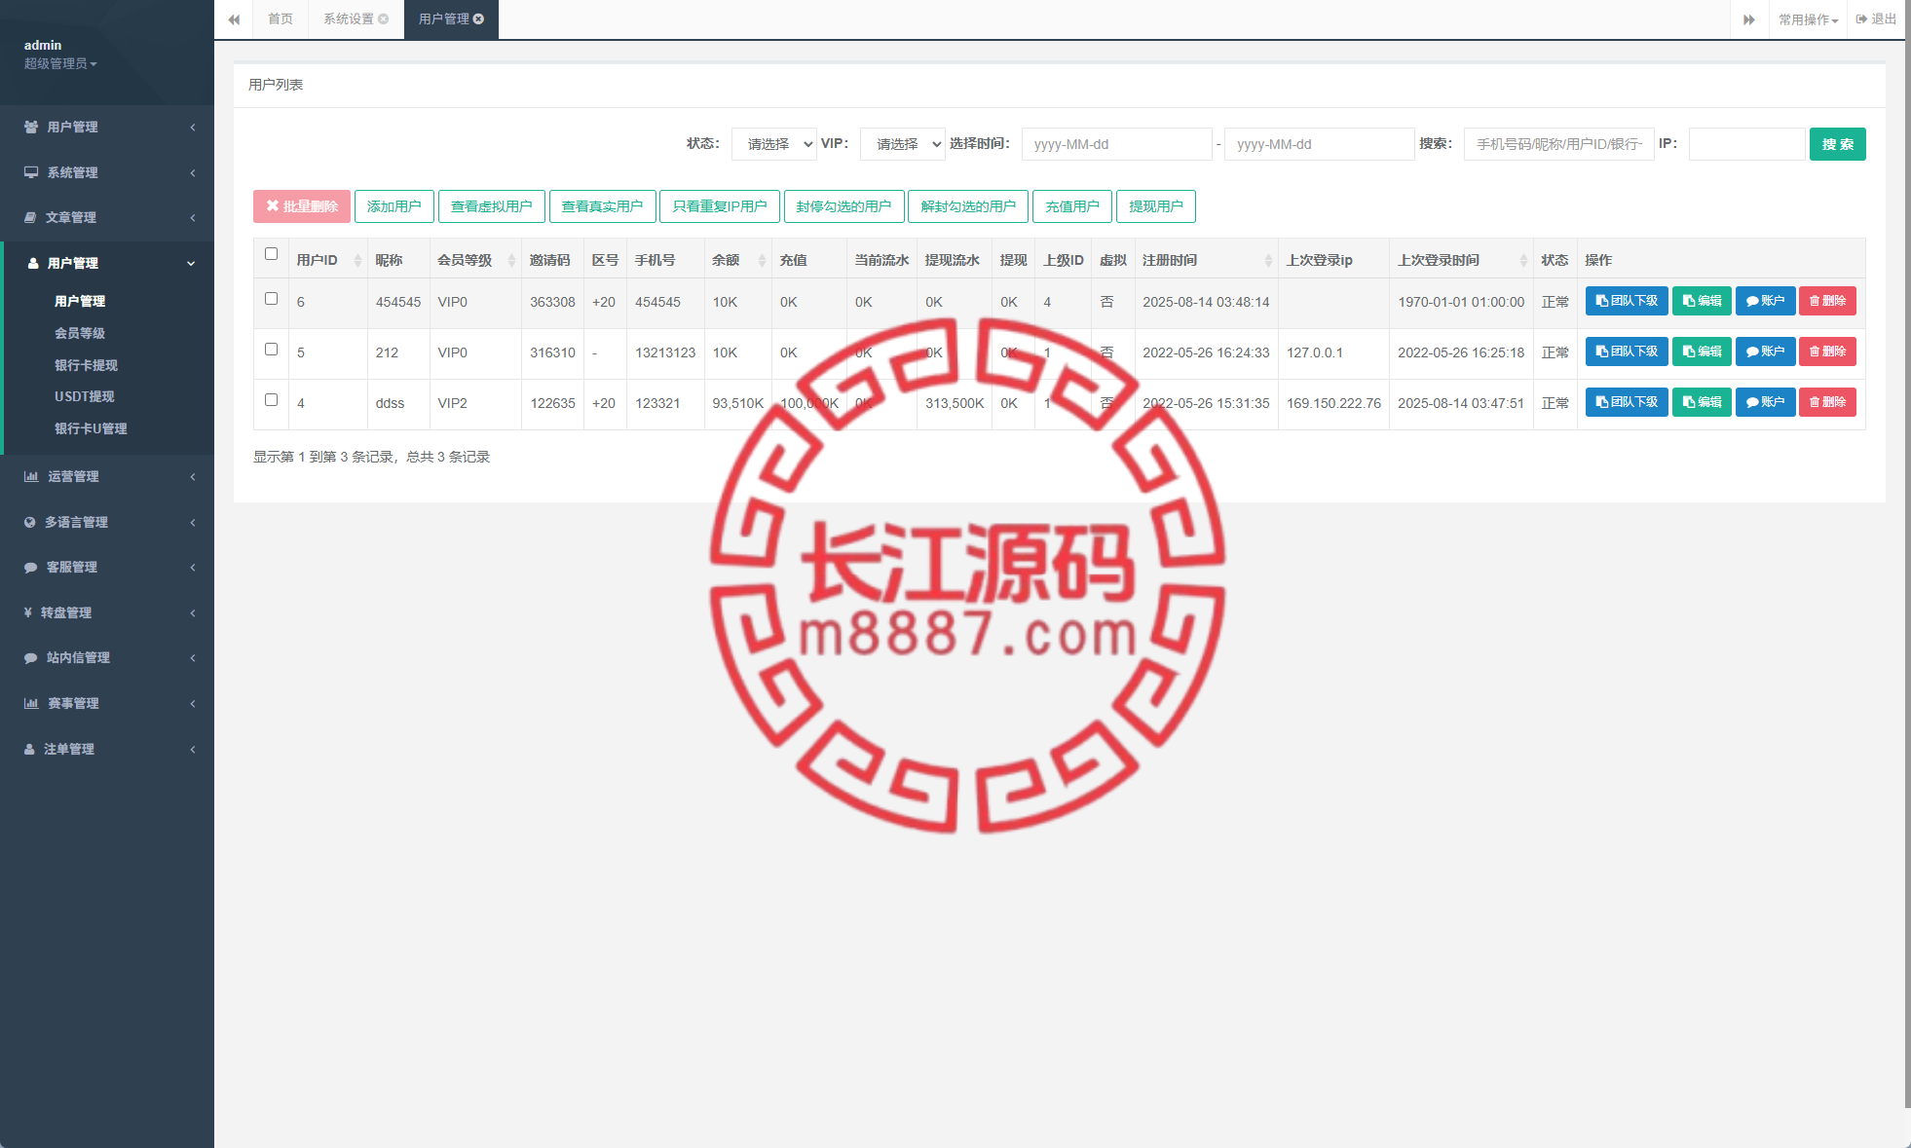
Task: Expand the 系统管理 sidebar menu
Action: point(107,172)
